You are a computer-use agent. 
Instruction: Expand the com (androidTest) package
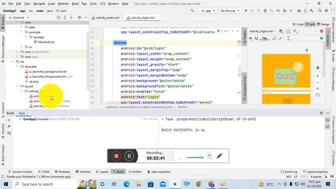pyautogui.click(x=17, y=52)
